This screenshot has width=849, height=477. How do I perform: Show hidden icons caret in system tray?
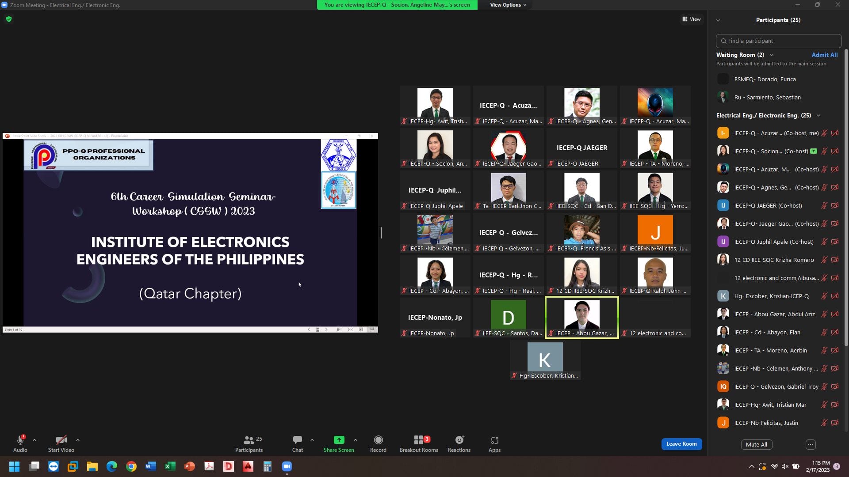tap(751, 466)
